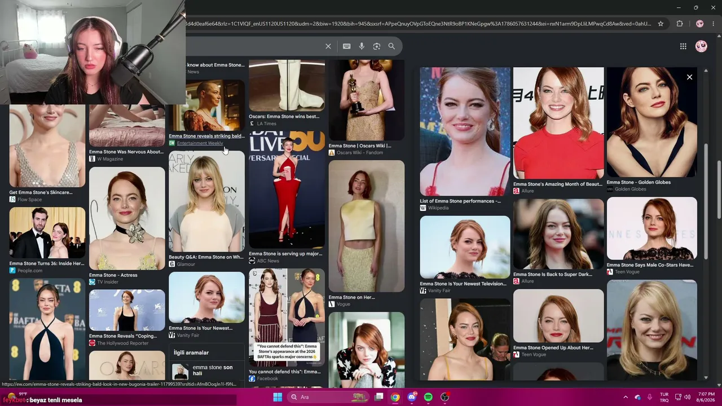The image size is (722, 406).
Task: Open the on-screen keyboard input tool
Action: [347, 46]
